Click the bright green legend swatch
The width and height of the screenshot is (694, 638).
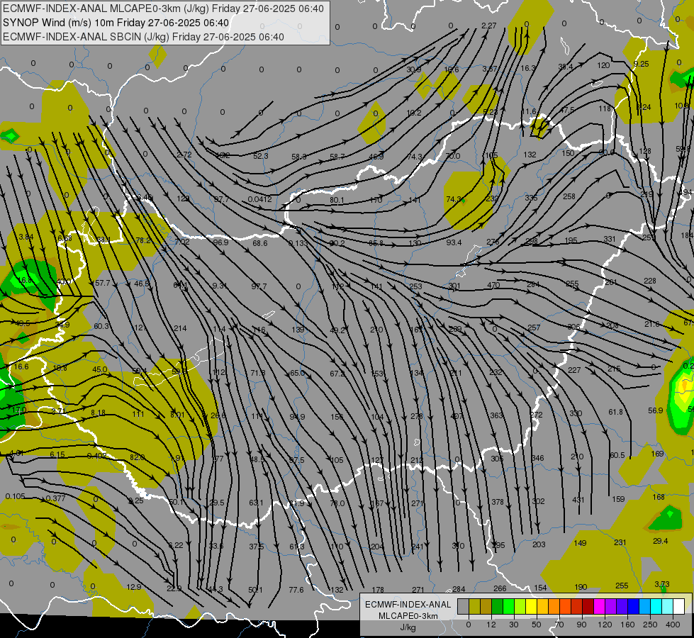508,606
